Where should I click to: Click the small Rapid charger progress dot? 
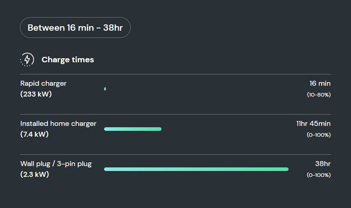click(x=105, y=89)
